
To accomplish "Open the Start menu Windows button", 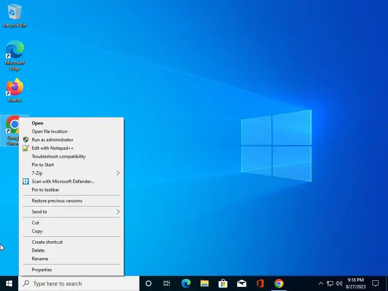I will click(9, 283).
